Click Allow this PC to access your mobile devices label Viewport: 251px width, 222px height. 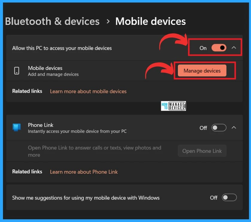(x=62, y=48)
